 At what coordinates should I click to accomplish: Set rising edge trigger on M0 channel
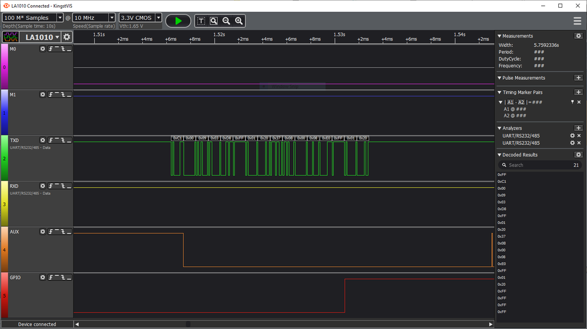coord(51,49)
